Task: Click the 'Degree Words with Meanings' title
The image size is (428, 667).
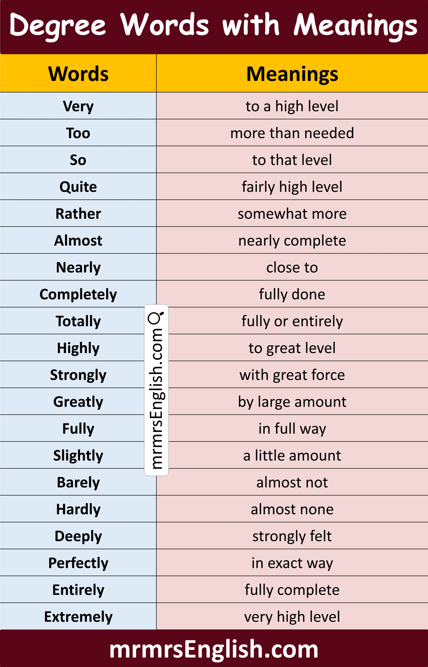Action: pyautogui.click(x=213, y=26)
